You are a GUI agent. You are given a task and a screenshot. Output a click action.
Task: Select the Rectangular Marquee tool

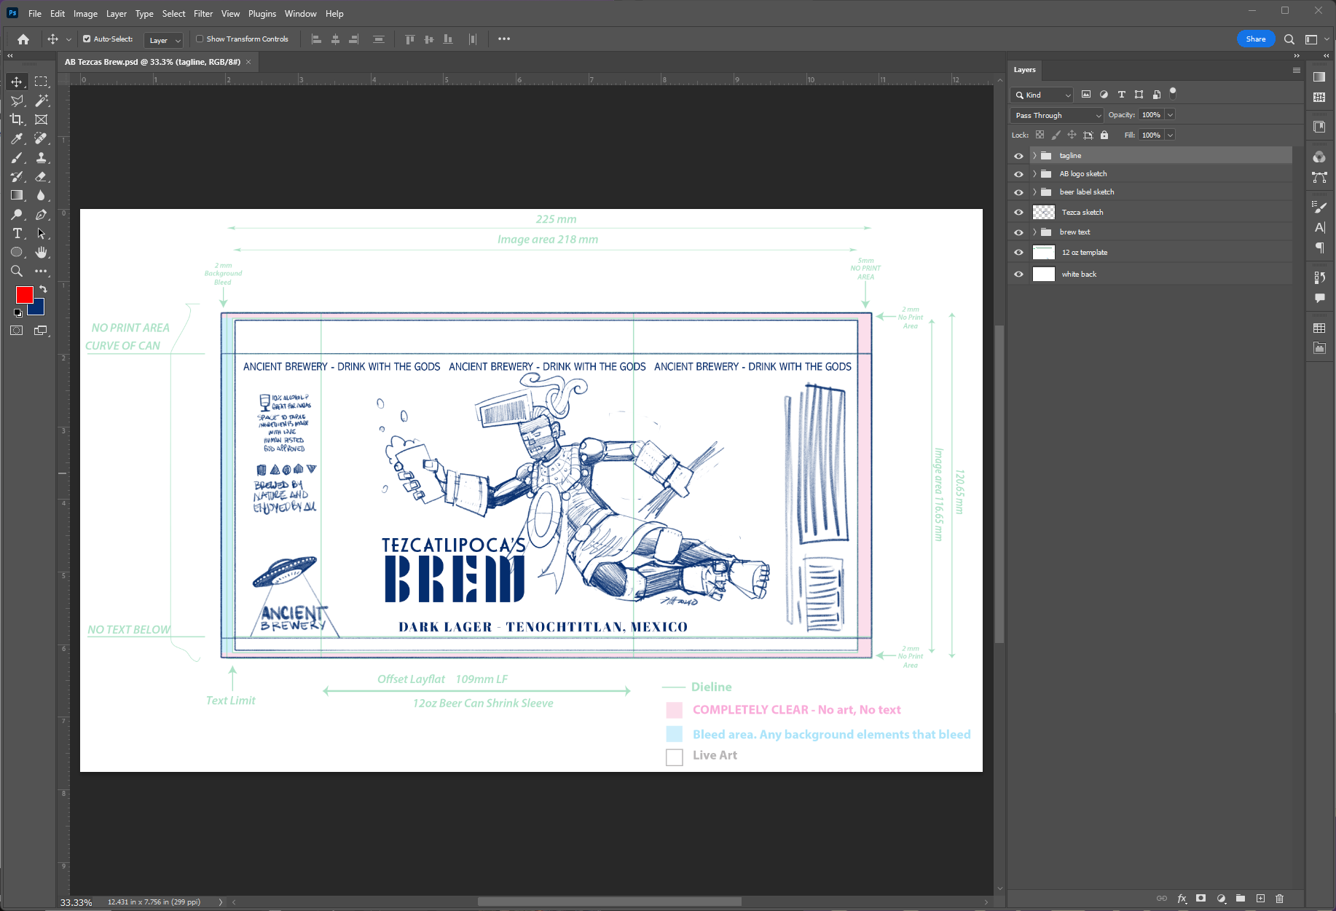pos(41,82)
